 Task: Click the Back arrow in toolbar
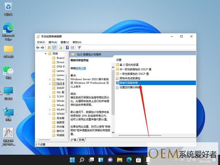[38, 48]
